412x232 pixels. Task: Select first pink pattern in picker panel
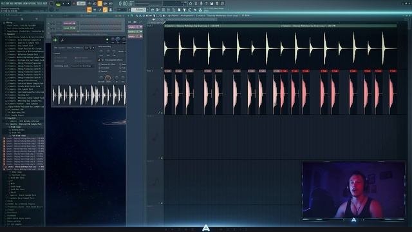coord(135,27)
